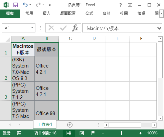
Task: Go to previous sheet arrow
Action: [x=10, y=125]
